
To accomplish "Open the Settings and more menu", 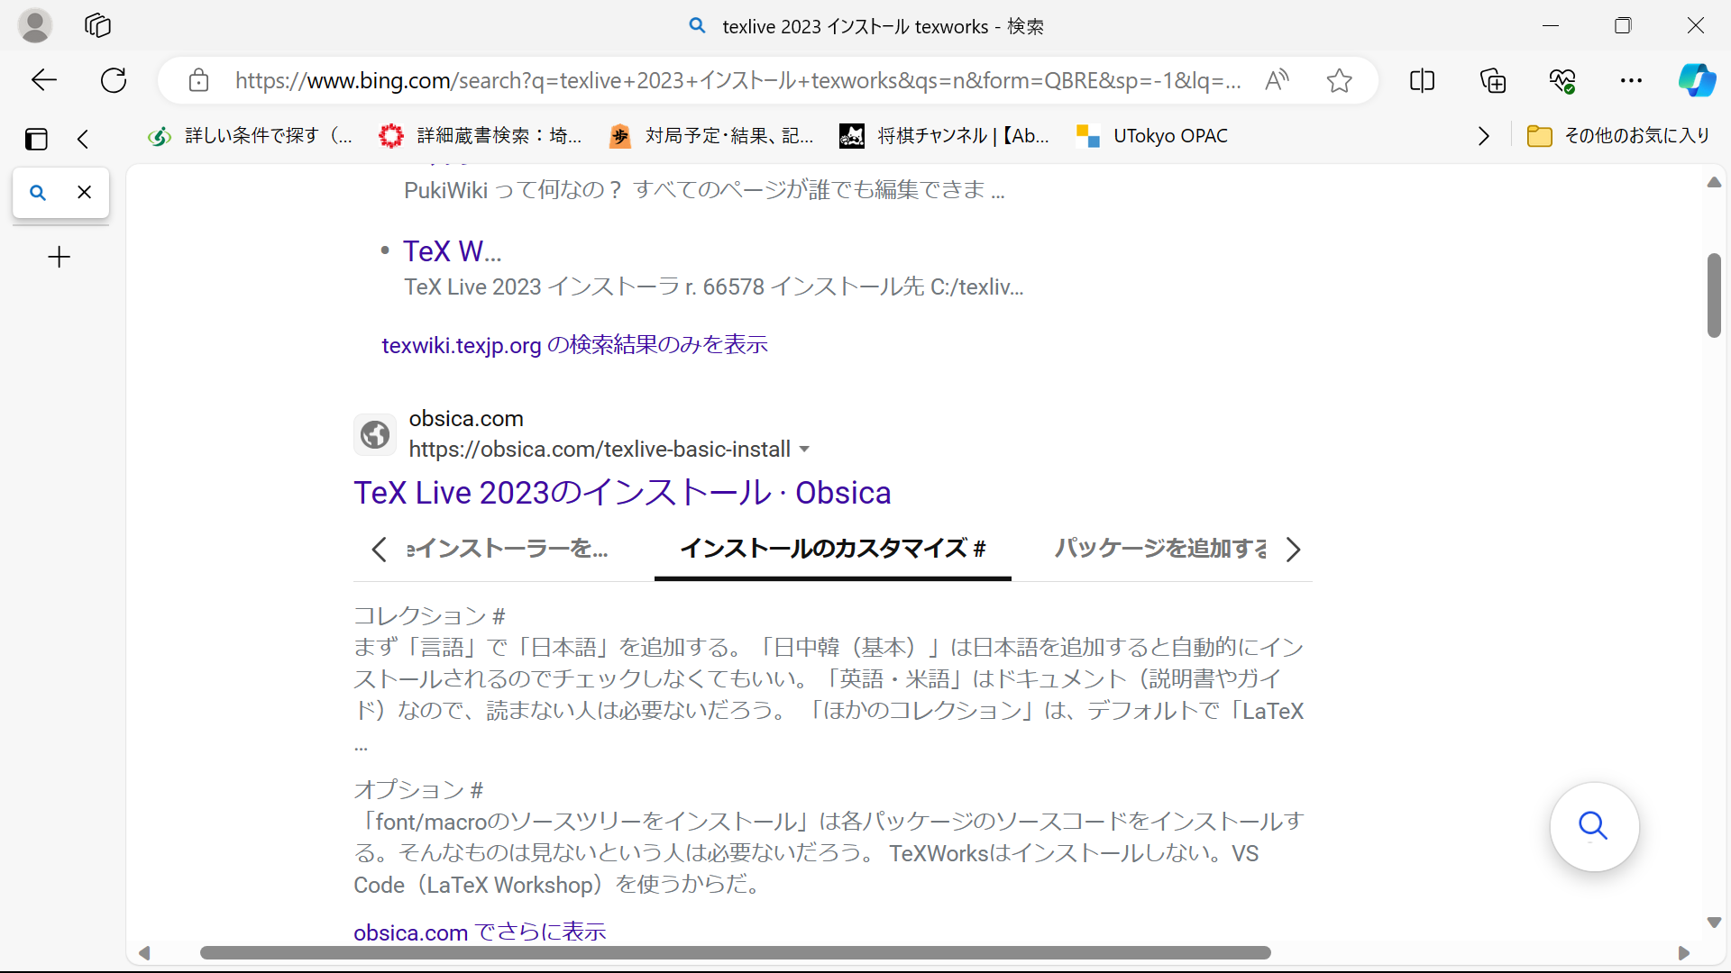I will click(x=1631, y=80).
